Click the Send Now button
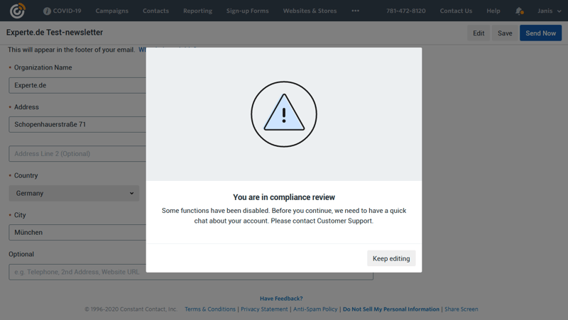 (x=540, y=33)
